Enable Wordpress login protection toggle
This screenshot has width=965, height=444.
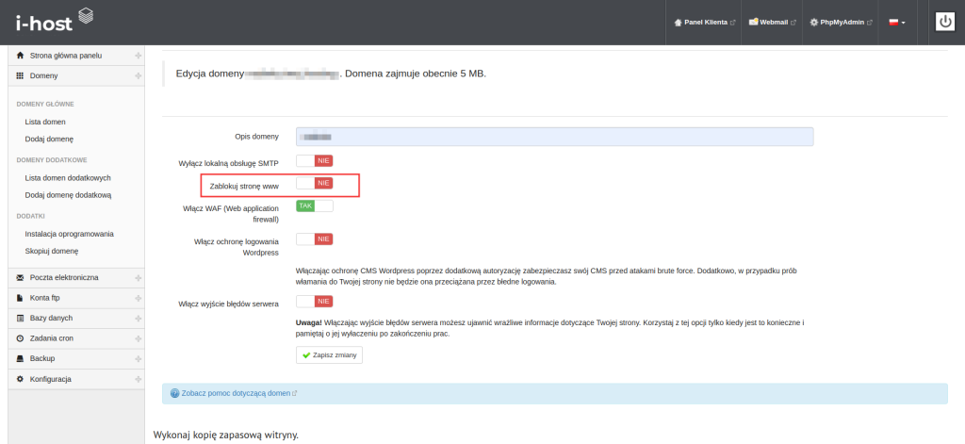[x=314, y=239]
